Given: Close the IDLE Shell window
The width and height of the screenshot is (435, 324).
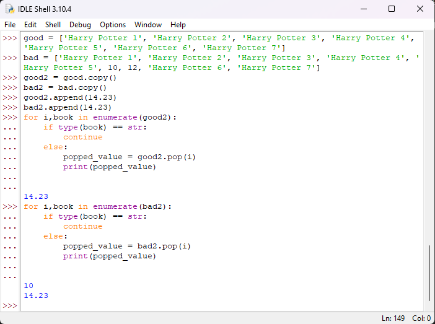Looking at the screenshot, I should (420, 9).
